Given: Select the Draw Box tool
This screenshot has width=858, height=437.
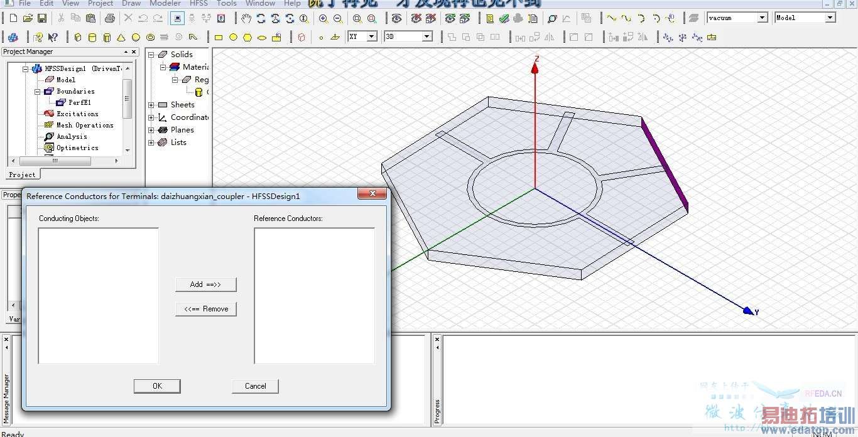Looking at the screenshot, I should pyautogui.click(x=78, y=37).
